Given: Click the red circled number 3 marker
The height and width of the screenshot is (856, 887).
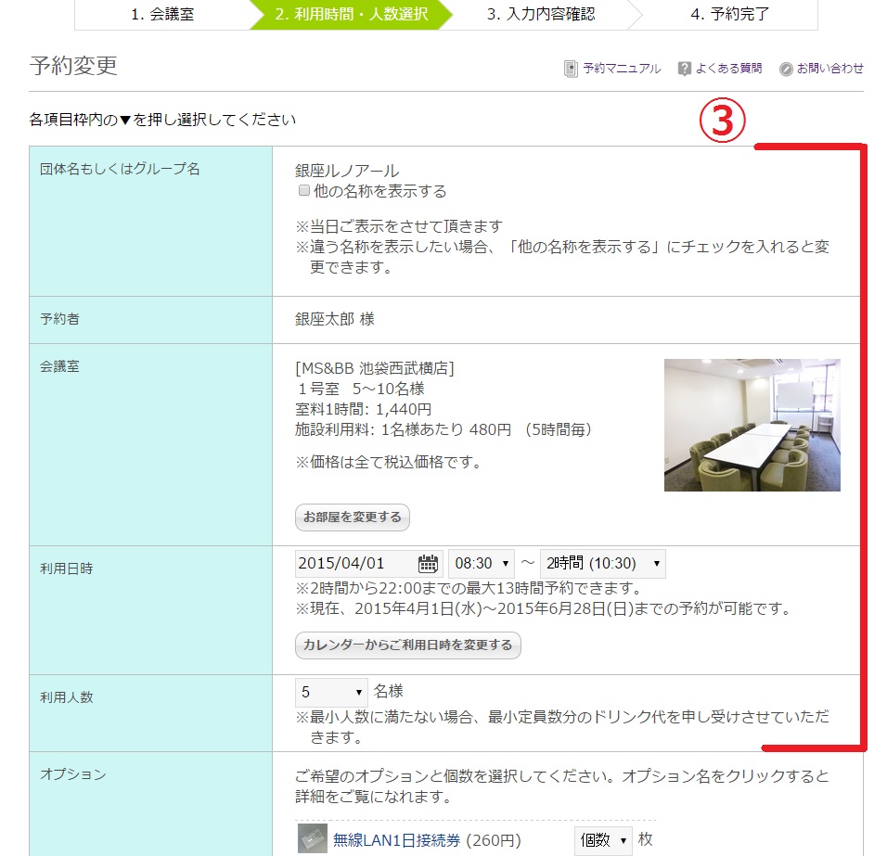Looking at the screenshot, I should click(722, 122).
